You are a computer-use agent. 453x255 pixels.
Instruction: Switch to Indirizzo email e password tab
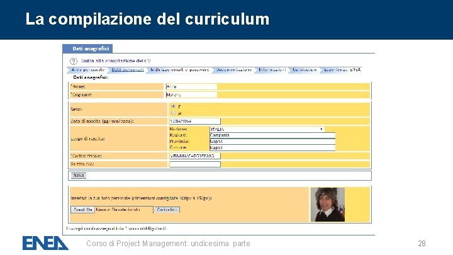[x=180, y=70]
